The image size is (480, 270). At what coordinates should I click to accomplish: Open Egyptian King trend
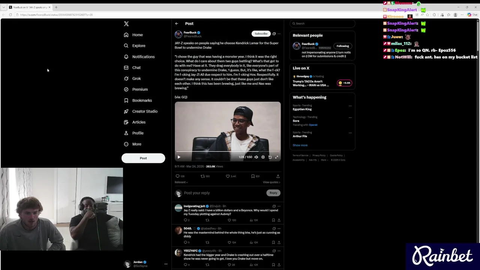coord(302,109)
